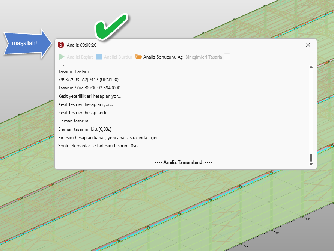This screenshot has width=334, height=251.
Task: Click the red S application icon
Action: tap(61, 45)
